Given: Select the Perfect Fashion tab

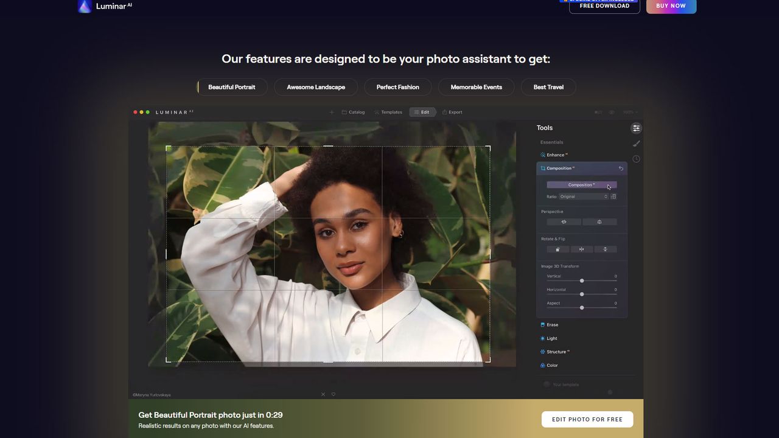Looking at the screenshot, I should click(x=398, y=87).
